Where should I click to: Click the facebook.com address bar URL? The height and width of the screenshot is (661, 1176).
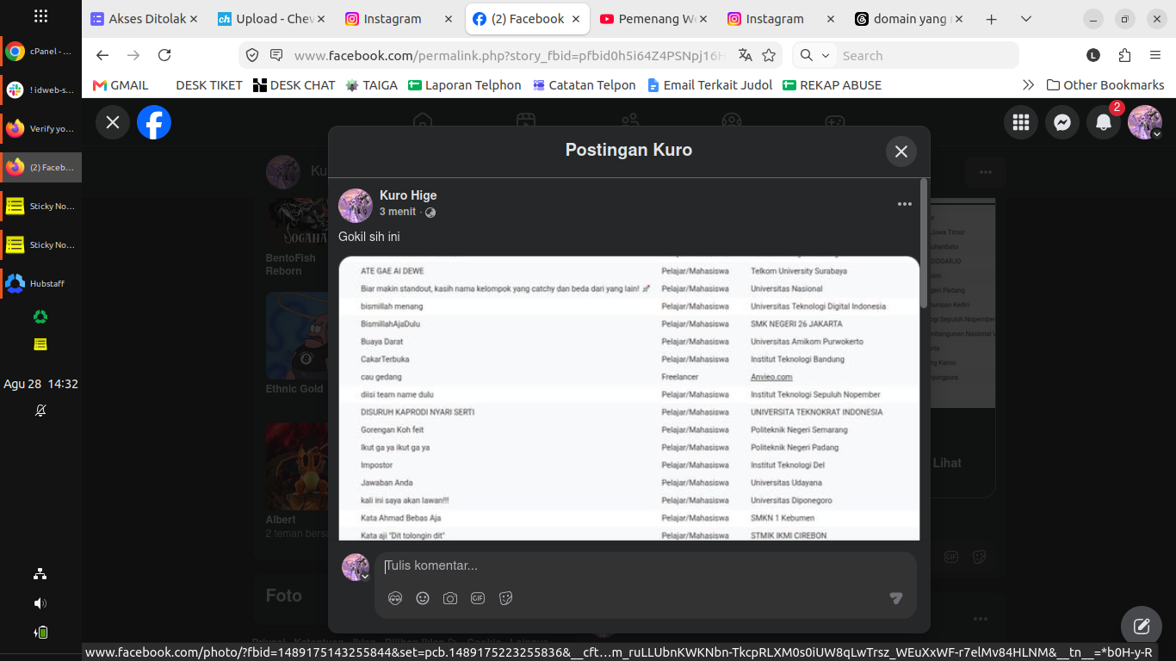click(x=511, y=56)
